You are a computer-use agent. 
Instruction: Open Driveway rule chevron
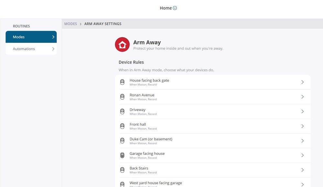point(302,111)
